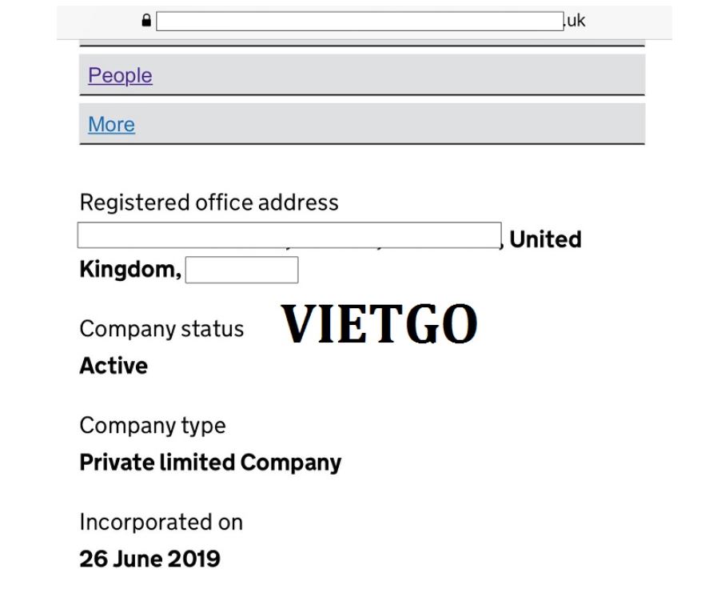Click the browser URL address field
This screenshot has width=713, height=597.
[360, 22]
